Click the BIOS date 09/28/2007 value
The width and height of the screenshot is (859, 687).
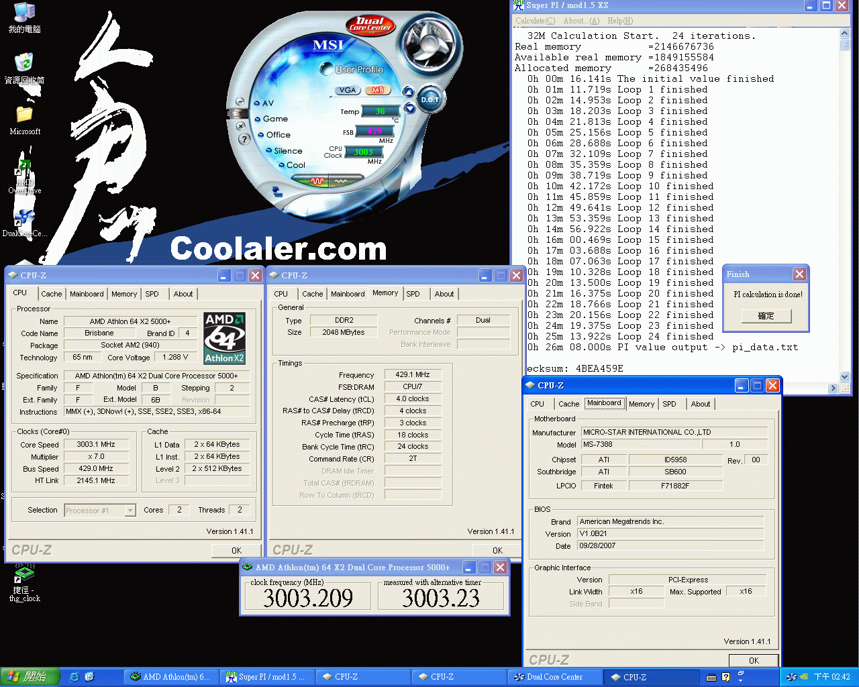(670, 545)
